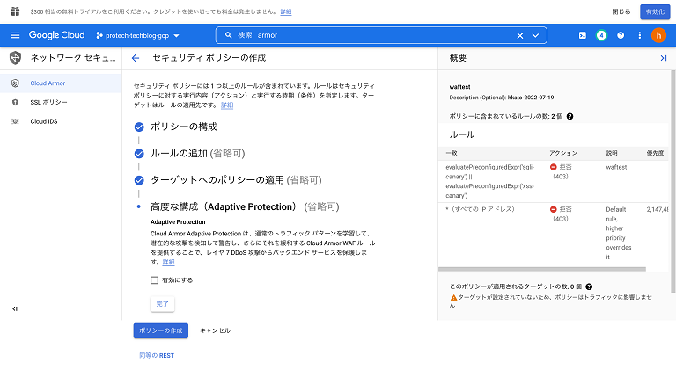Enable the Adaptive Protection checkbox
The width and height of the screenshot is (676, 384).
[x=155, y=280]
